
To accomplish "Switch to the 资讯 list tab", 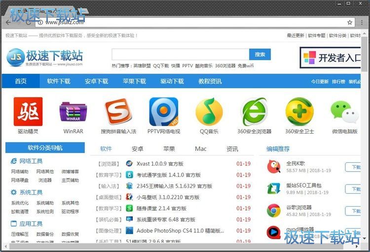I will click(x=232, y=148).
